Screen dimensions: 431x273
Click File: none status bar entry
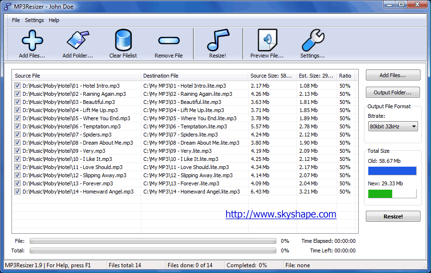tap(298, 265)
